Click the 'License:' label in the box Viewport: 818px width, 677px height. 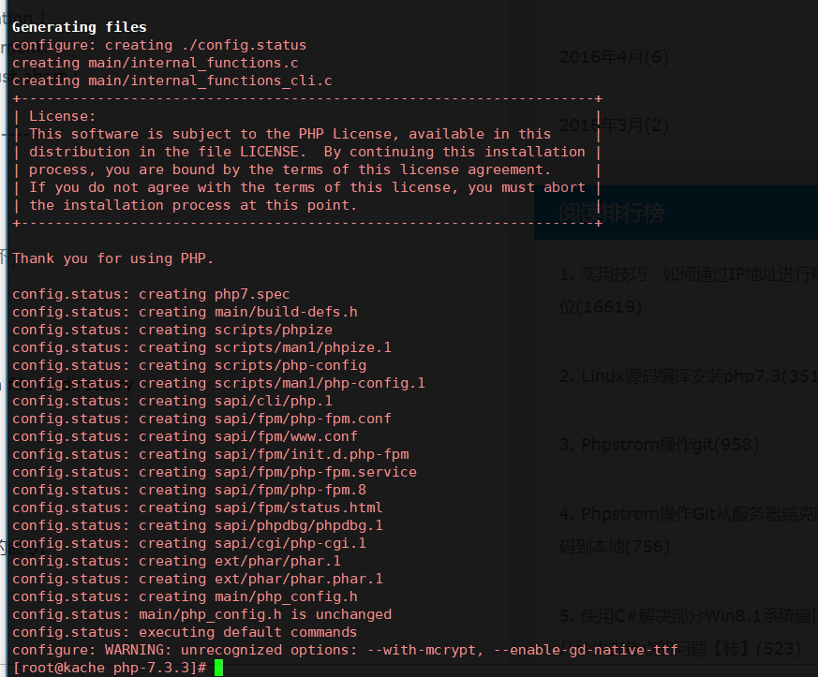[x=63, y=116]
